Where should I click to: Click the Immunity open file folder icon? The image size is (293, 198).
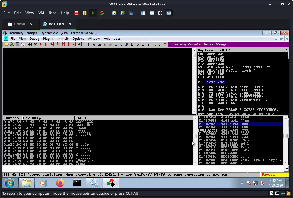(x=6, y=44)
